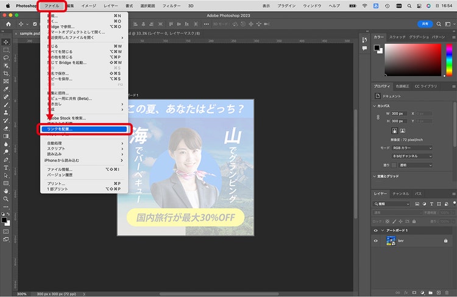Click the blue 共有 share button
This screenshot has height=297, width=457.
[x=425, y=24]
